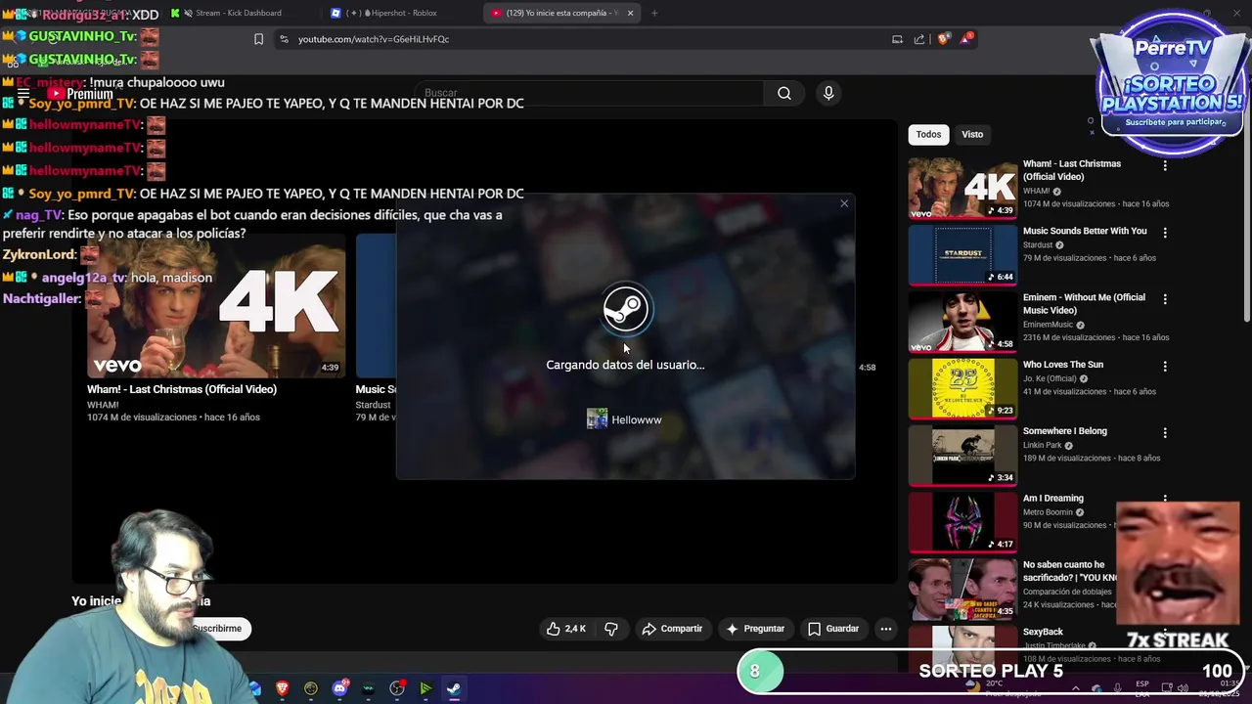The image size is (1252, 704).
Task: Click sidebar channel name Metro Boomin
Action: [1048, 512]
